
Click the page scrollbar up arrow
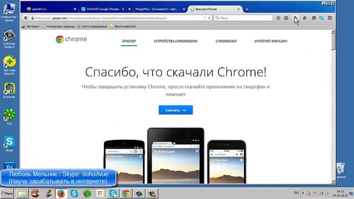click(333, 32)
